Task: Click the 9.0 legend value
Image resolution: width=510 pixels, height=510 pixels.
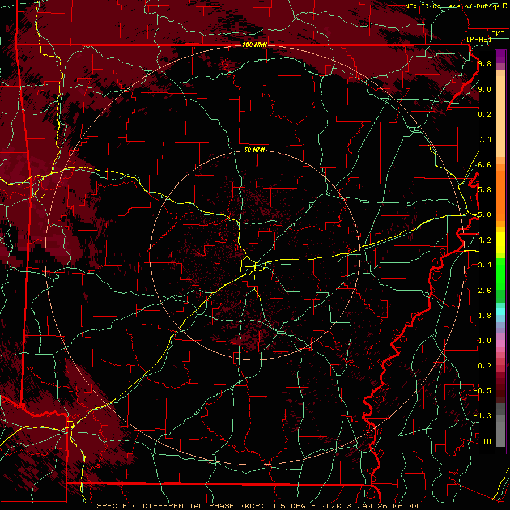Action: pyautogui.click(x=484, y=89)
